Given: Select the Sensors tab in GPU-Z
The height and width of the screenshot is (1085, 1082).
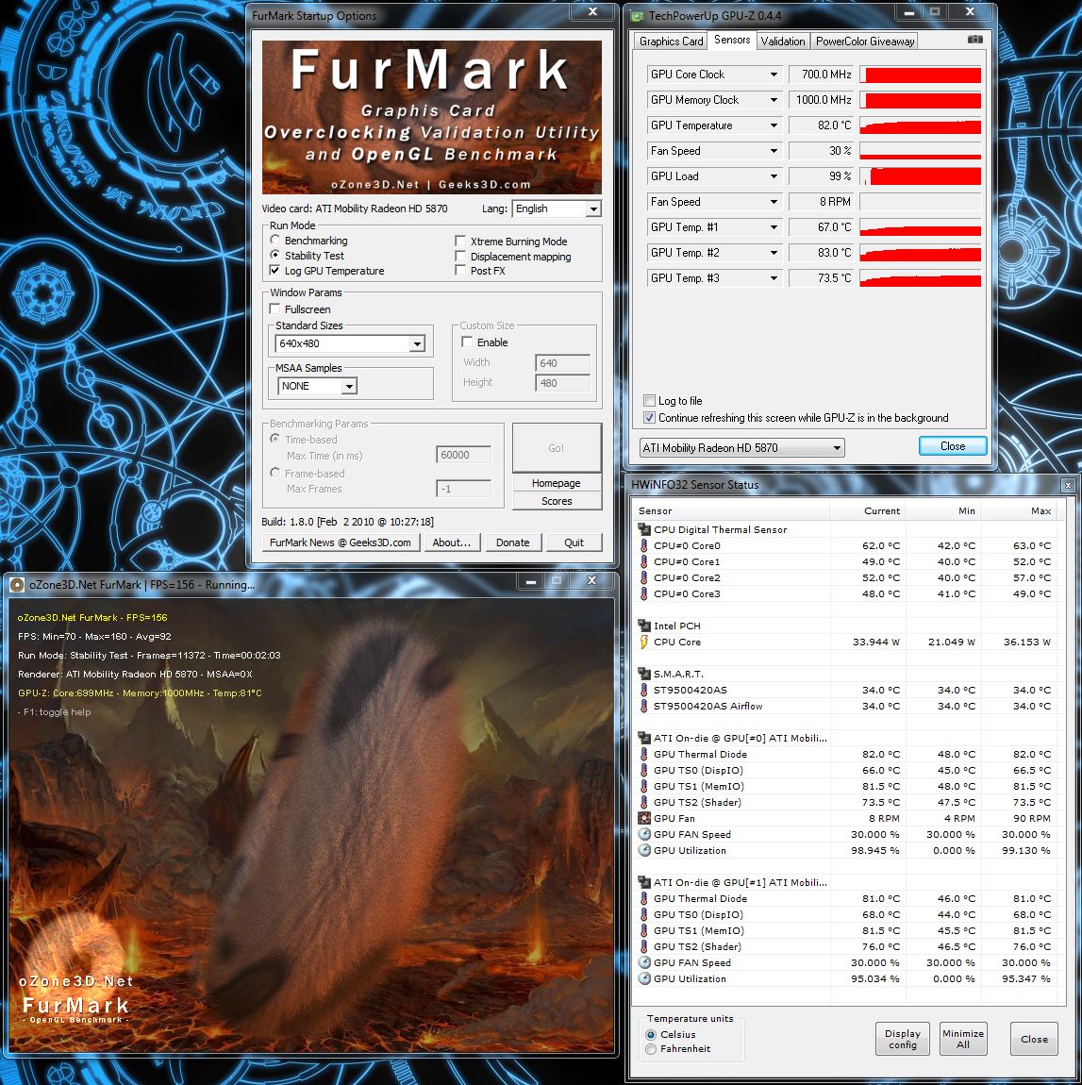Looking at the screenshot, I should point(732,41).
